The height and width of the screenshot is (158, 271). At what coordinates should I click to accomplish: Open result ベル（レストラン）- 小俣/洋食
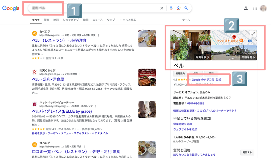(x=59, y=40)
